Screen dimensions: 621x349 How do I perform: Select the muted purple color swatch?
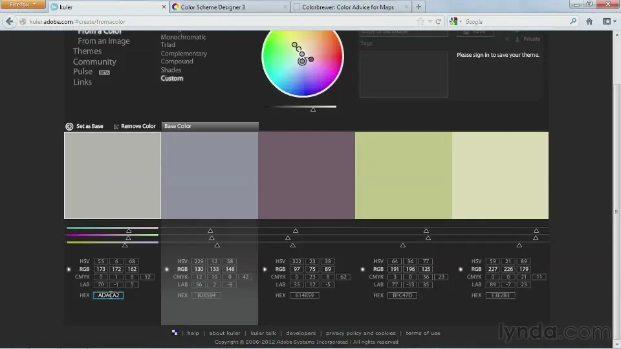pyautogui.click(x=307, y=175)
